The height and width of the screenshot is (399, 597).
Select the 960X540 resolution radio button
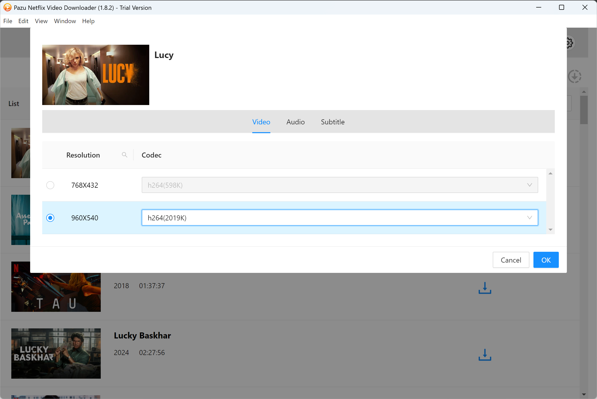(x=50, y=218)
